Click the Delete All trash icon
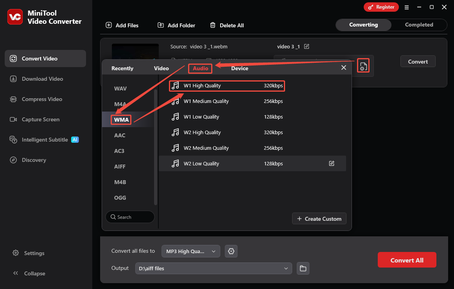 click(x=213, y=25)
